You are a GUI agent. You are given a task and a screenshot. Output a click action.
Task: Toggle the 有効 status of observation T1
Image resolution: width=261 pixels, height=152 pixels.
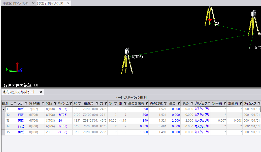click(x=21, y=109)
